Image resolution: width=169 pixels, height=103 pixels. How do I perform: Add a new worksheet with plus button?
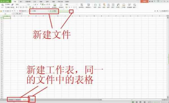point(32,100)
